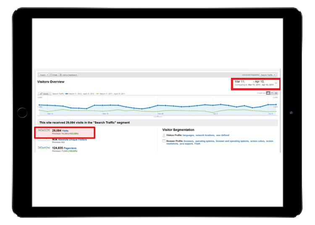Open the Visits report link
315x225 pixels.
pyautogui.click(x=65, y=131)
